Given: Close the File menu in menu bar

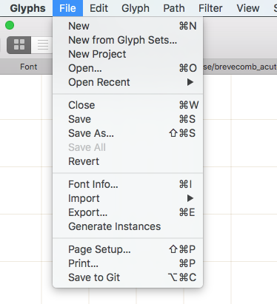Looking at the screenshot, I should coord(67,8).
